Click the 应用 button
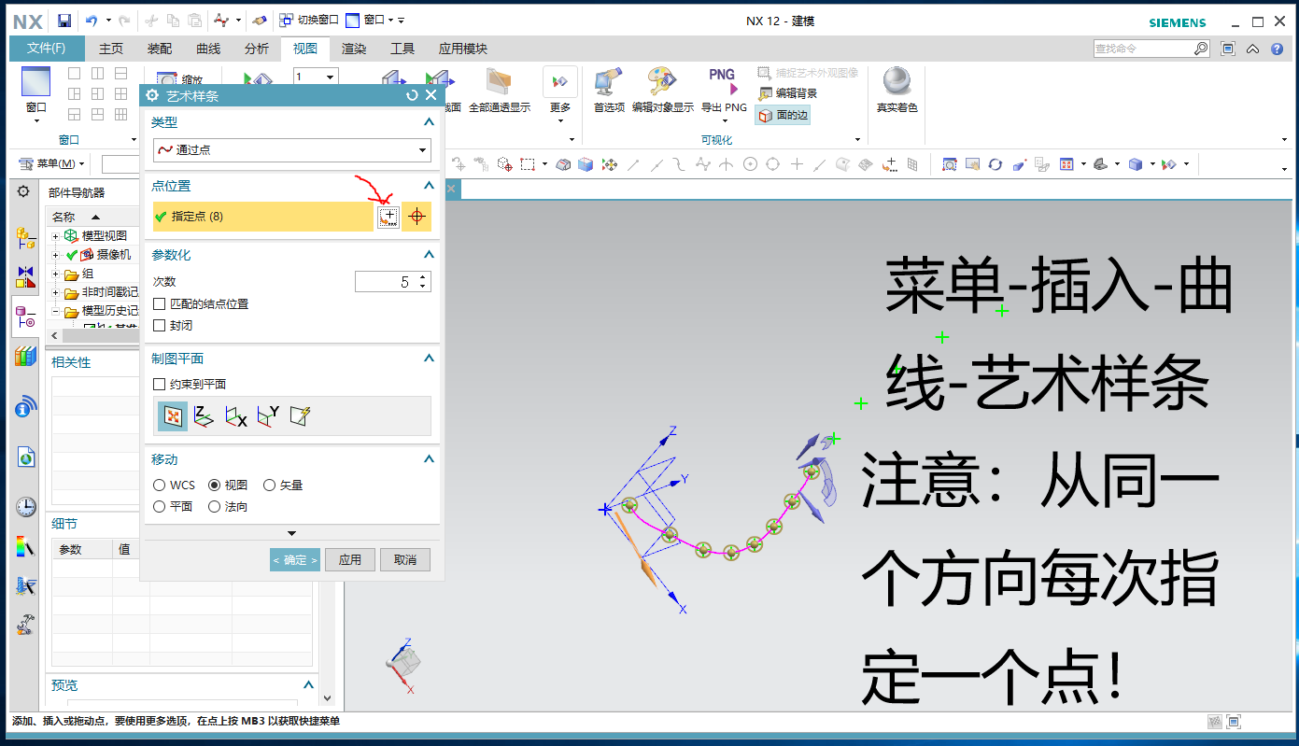The height and width of the screenshot is (746, 1299). 349,559
